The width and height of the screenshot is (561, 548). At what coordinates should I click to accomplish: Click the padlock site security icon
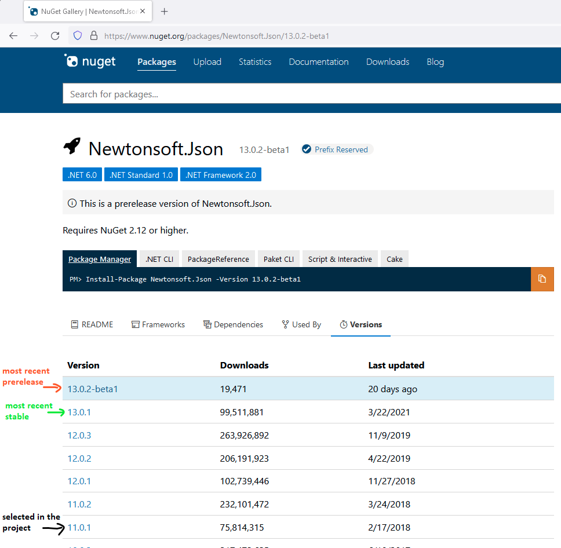pyautogui.click(x=94, y=35)
